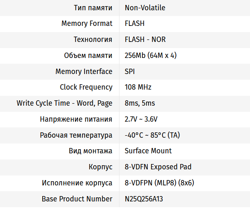Viewport: 250px width, 208px height.
Task: Click the 'Объем памяти' label
Action: coord(88,55)
